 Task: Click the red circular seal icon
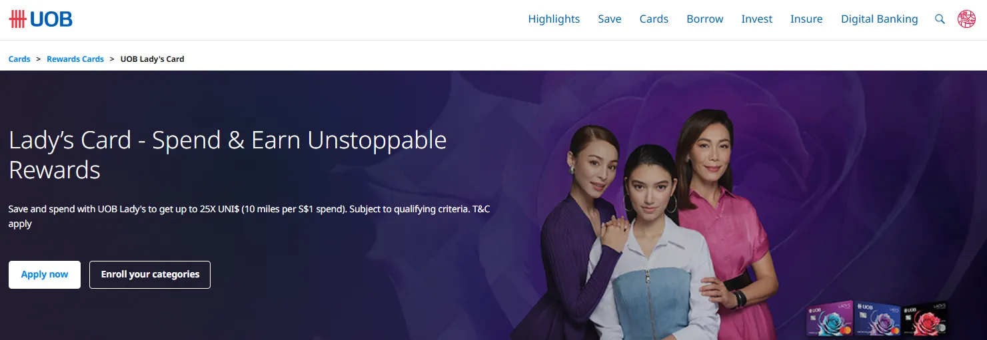point(966,19)
